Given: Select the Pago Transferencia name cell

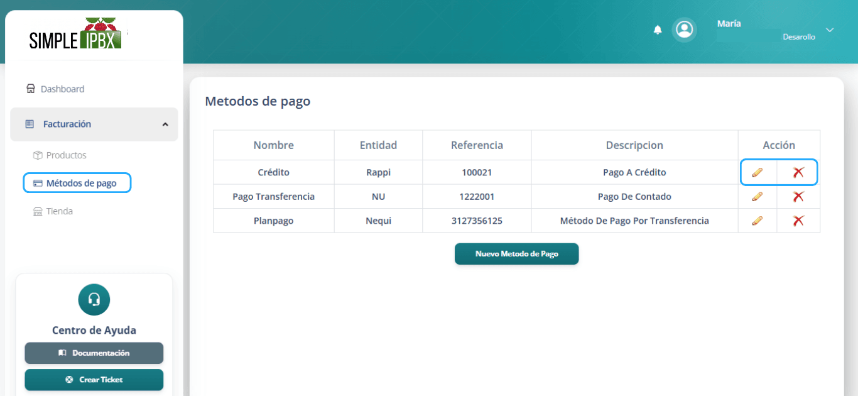Looking at the screenshot, I should pyautogui.click(x=274, y=197).
